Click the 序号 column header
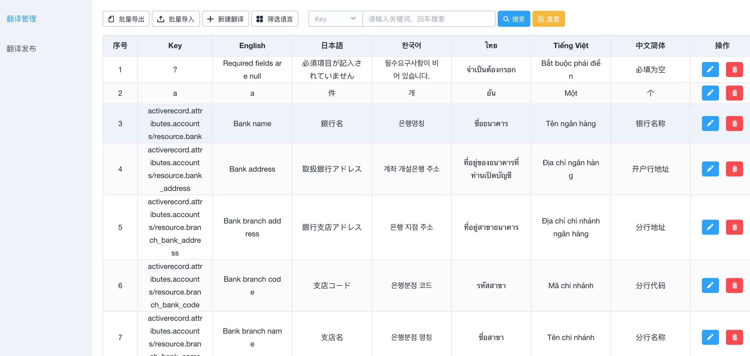This screenshot has width=750, height=356. click(120, 46)
